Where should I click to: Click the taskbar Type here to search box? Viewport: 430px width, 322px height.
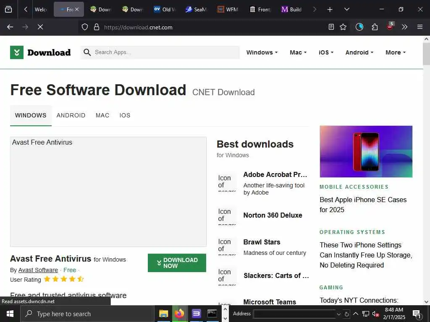tap(87, 314)
